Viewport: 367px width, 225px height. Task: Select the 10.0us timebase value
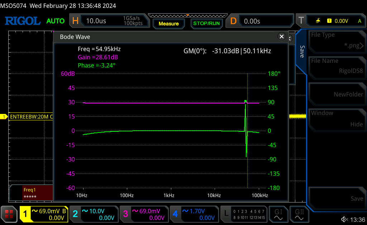[x=96, y=21]
